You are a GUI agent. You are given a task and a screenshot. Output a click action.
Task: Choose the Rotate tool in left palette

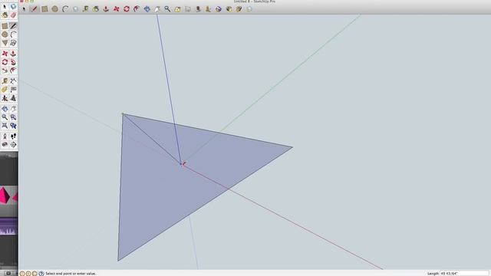[5, 62]
